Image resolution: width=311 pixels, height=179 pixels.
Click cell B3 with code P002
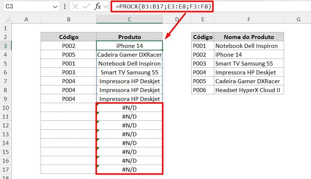coord(69,46)
